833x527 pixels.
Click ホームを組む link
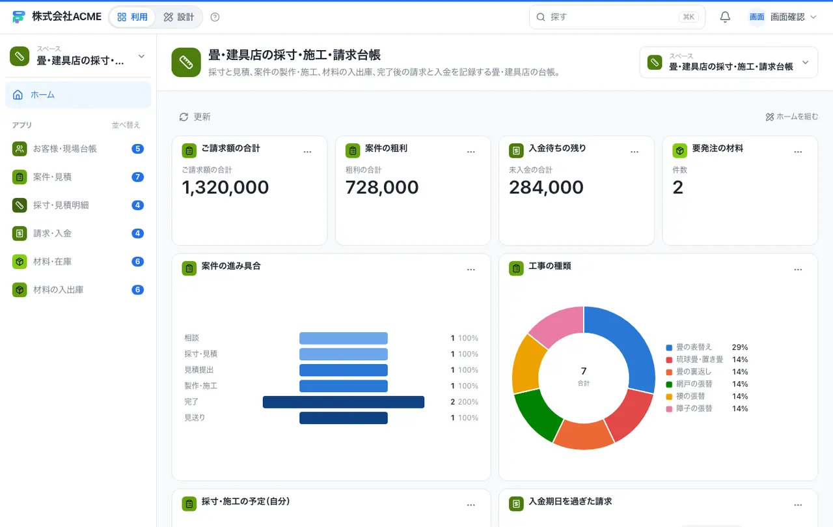click(791, 117)
